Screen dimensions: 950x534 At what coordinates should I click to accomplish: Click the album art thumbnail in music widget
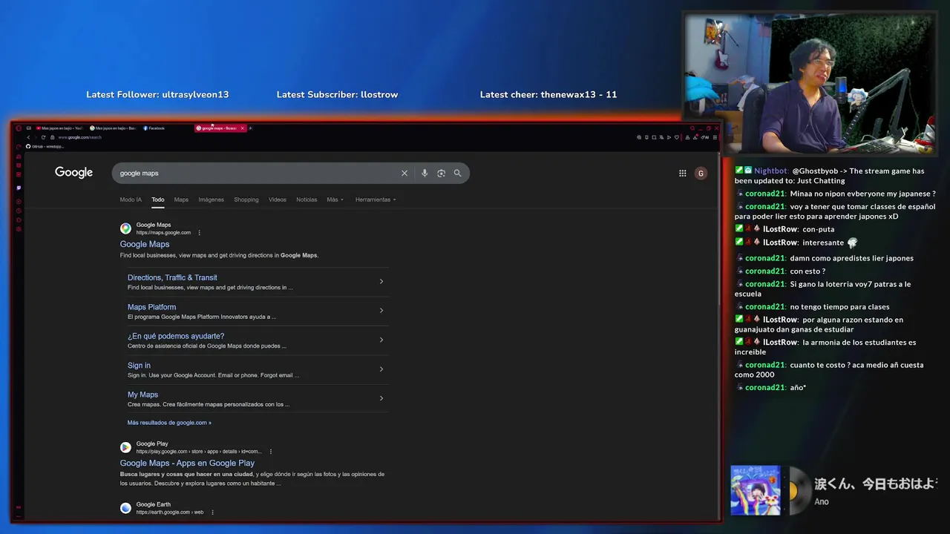[756, 490]
